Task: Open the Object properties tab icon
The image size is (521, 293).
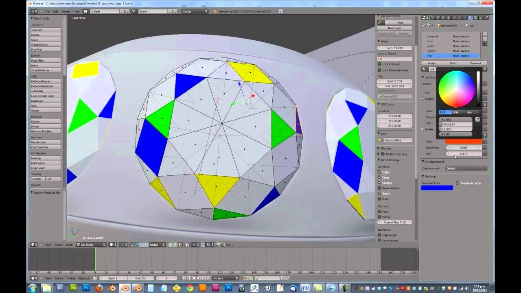Action: [449, 18]
